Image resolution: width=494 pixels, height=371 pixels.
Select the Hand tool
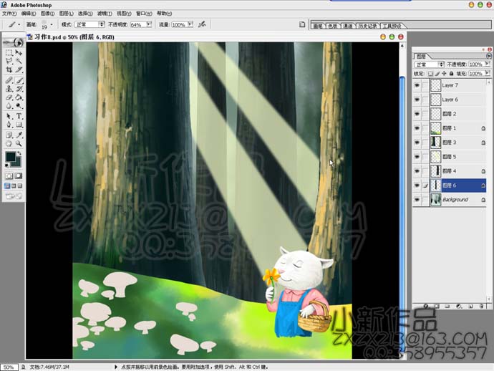[9, 144]
